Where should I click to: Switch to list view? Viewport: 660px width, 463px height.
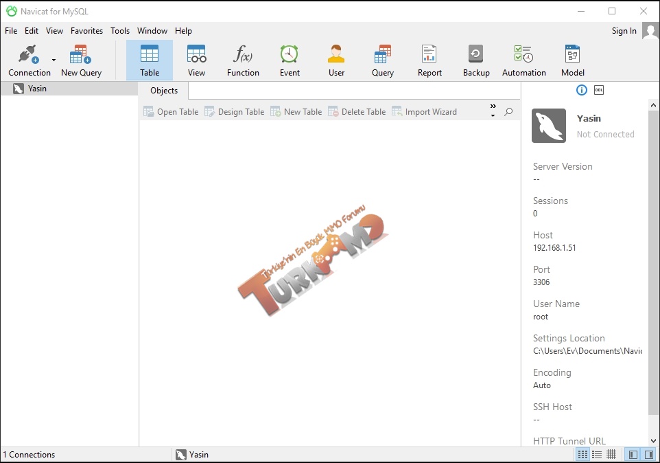point(596,454)
